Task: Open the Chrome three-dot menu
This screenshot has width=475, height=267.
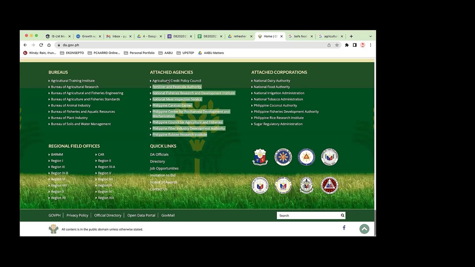Action: tap(370, 45)
